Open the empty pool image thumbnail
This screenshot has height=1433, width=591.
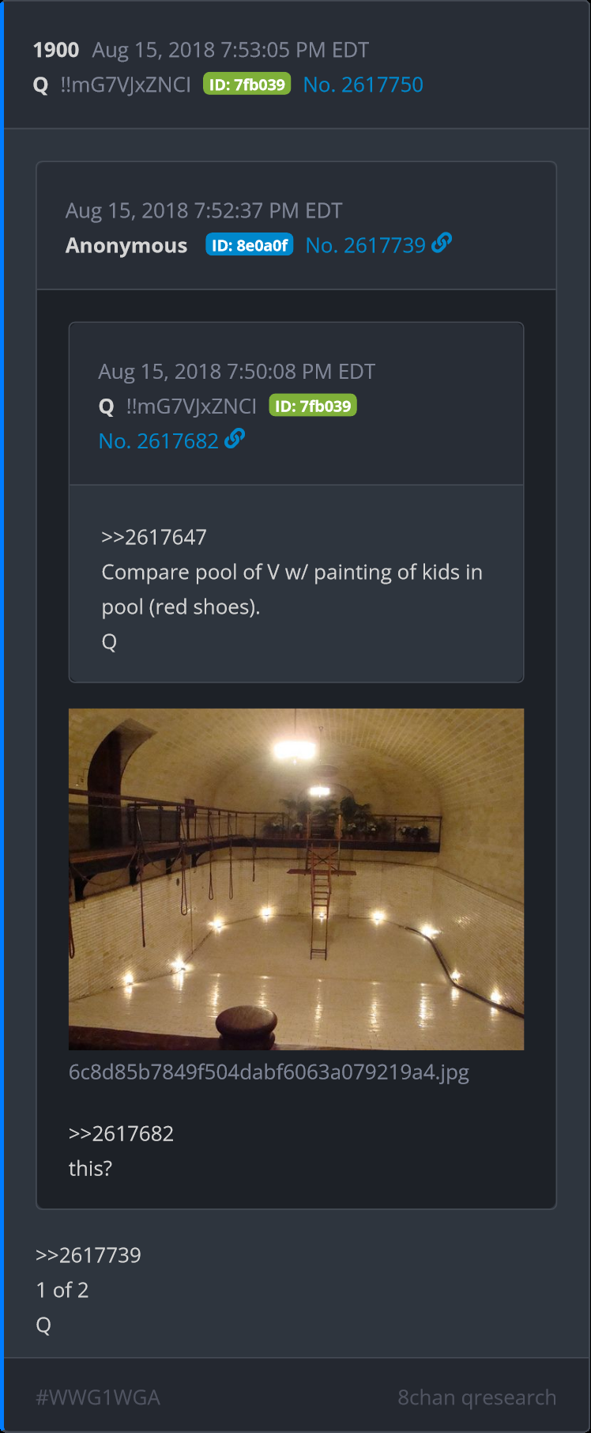point(296,879)
